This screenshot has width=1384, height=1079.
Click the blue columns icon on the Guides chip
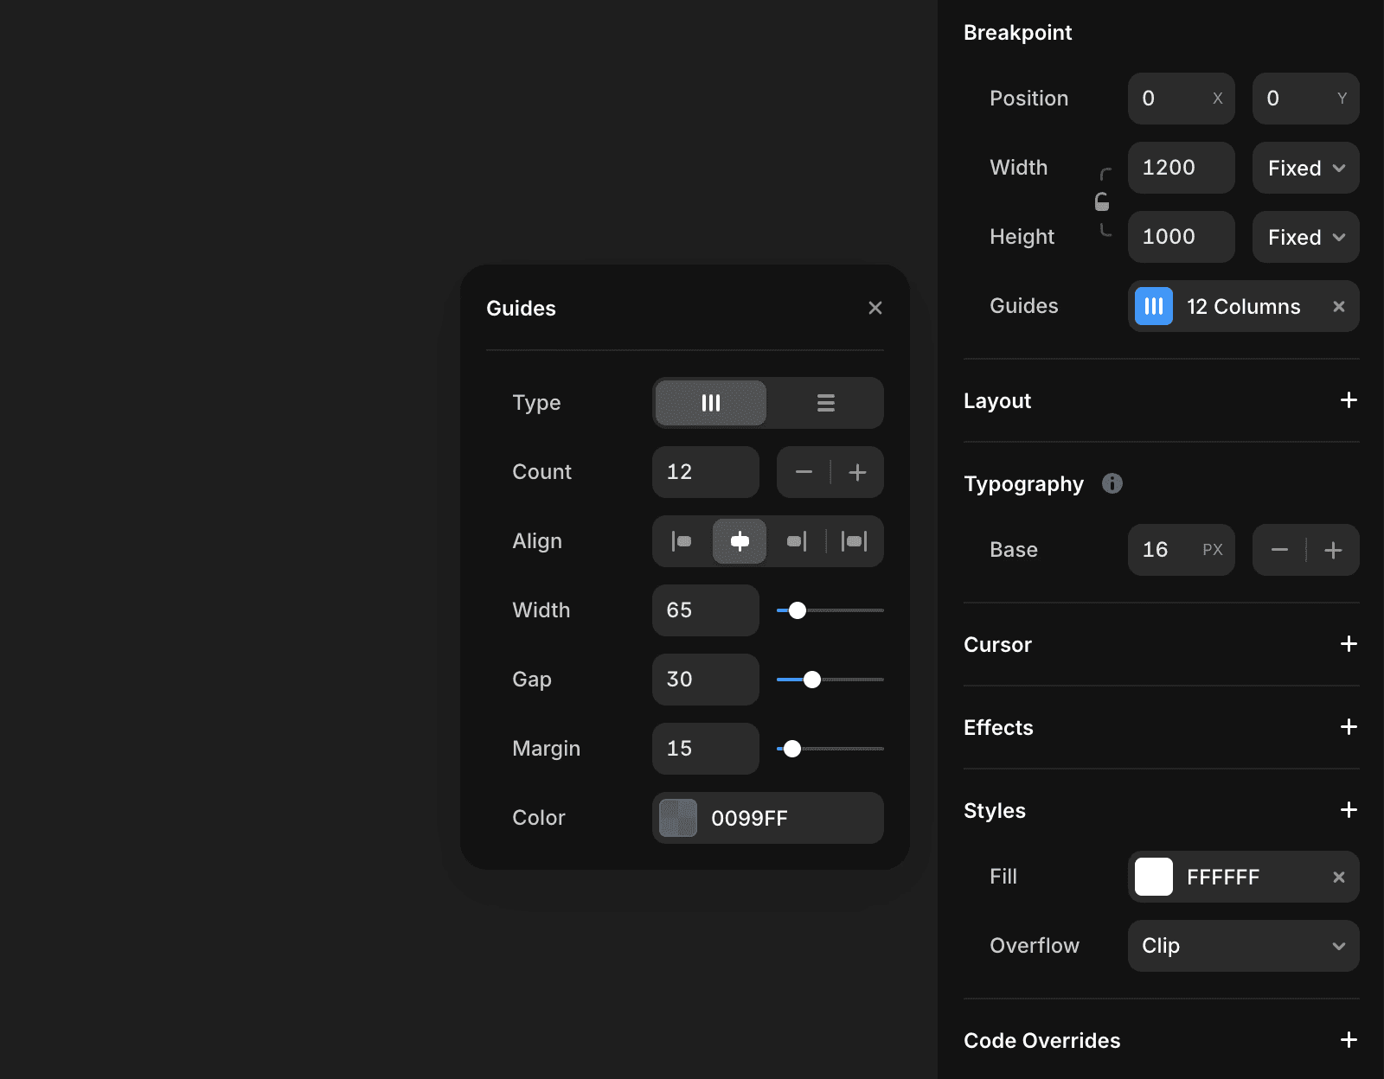point(1153,306)
